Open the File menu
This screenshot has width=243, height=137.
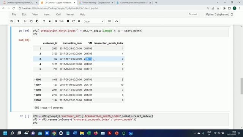click(14, 14)
